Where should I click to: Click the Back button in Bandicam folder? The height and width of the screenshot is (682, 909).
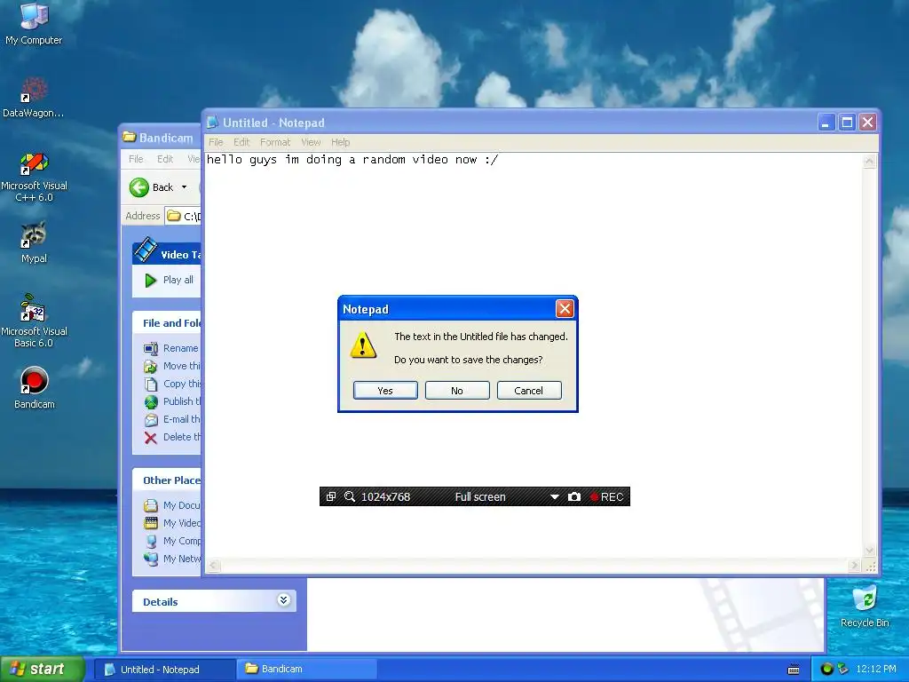[x=151, y=187]
